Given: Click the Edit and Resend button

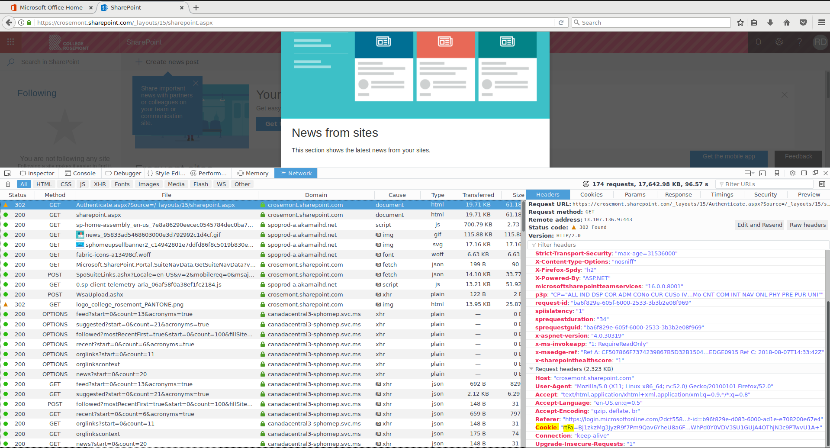Looking at the screenshot, I should (759, 225).
